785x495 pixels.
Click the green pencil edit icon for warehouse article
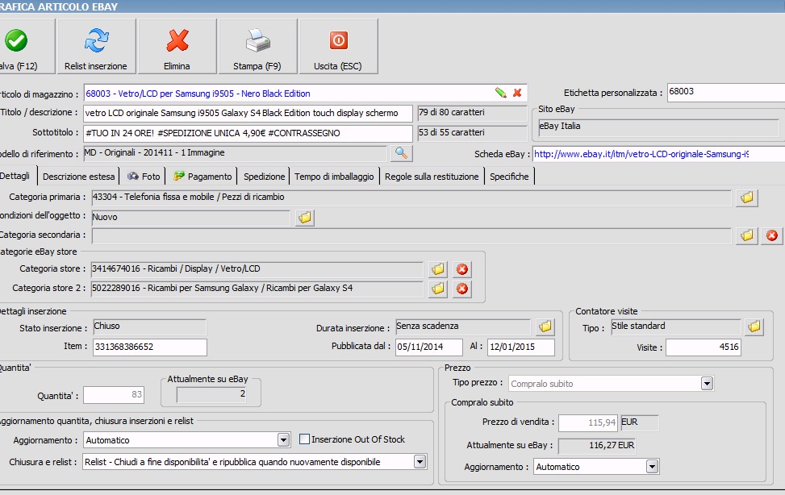tap(501, 93)
